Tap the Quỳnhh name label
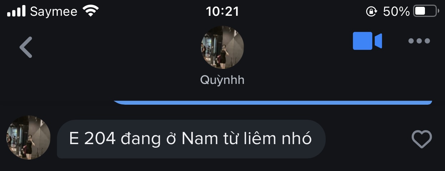The height and width of the screenshot is (171, 445). coord(222,80)
